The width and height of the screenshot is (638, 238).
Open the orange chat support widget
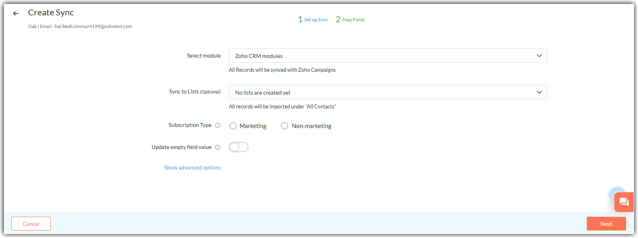[x=624, y=203]
